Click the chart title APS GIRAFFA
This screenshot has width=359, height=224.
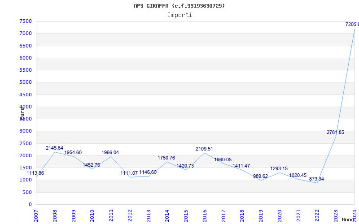(x=179, y=6)
